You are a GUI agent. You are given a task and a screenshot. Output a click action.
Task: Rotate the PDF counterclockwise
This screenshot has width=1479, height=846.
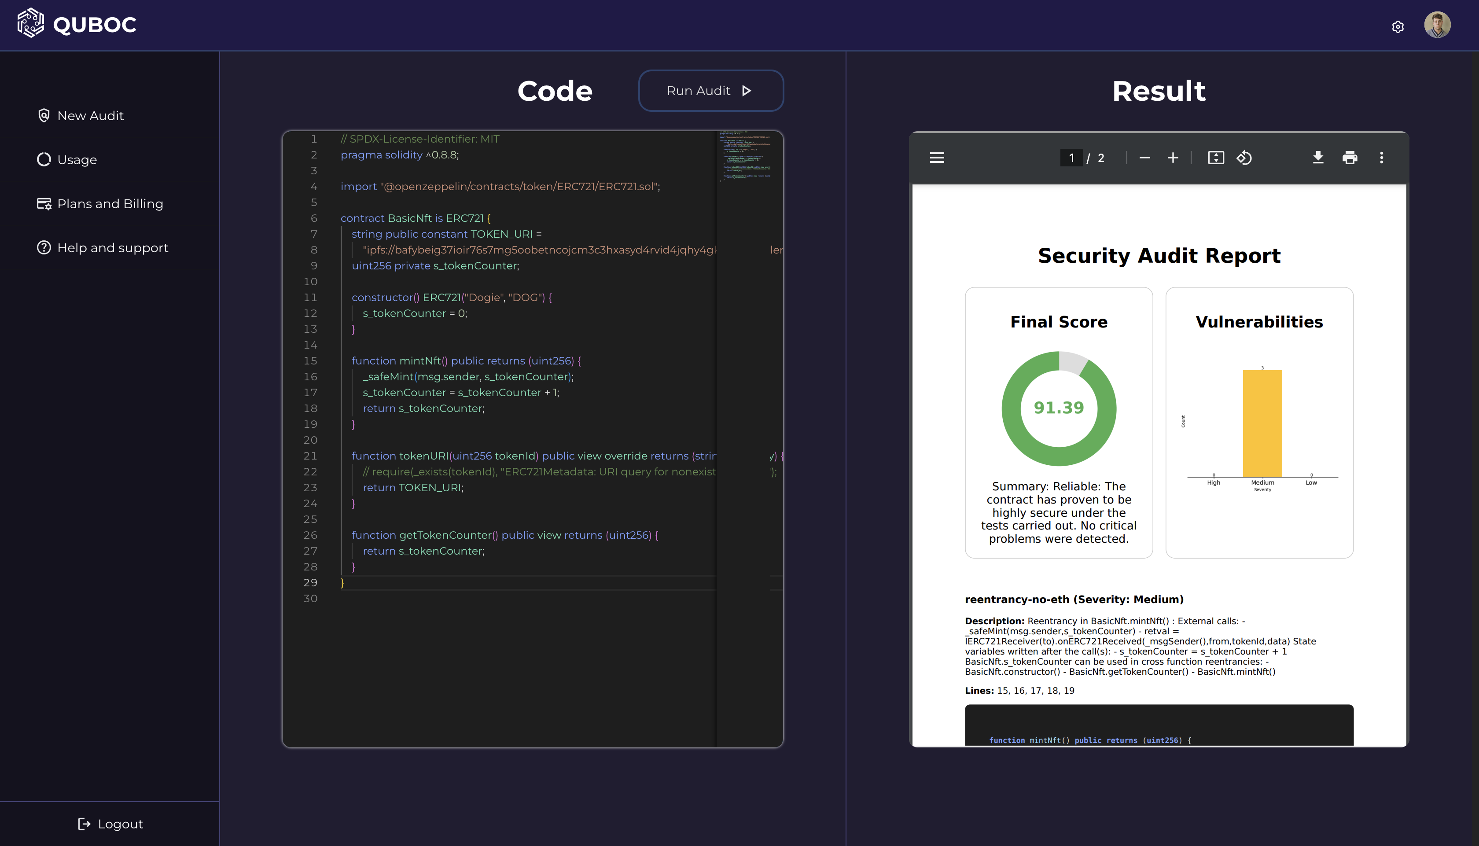[x=1244, y=158]
